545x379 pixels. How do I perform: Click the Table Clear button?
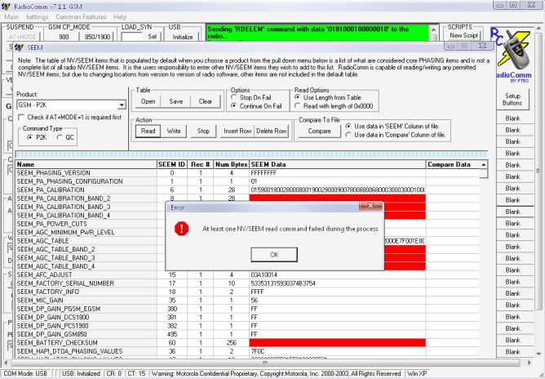[x=205, y=101]
